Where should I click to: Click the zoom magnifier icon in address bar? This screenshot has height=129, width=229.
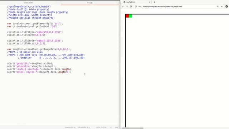[x=218, y=6]
